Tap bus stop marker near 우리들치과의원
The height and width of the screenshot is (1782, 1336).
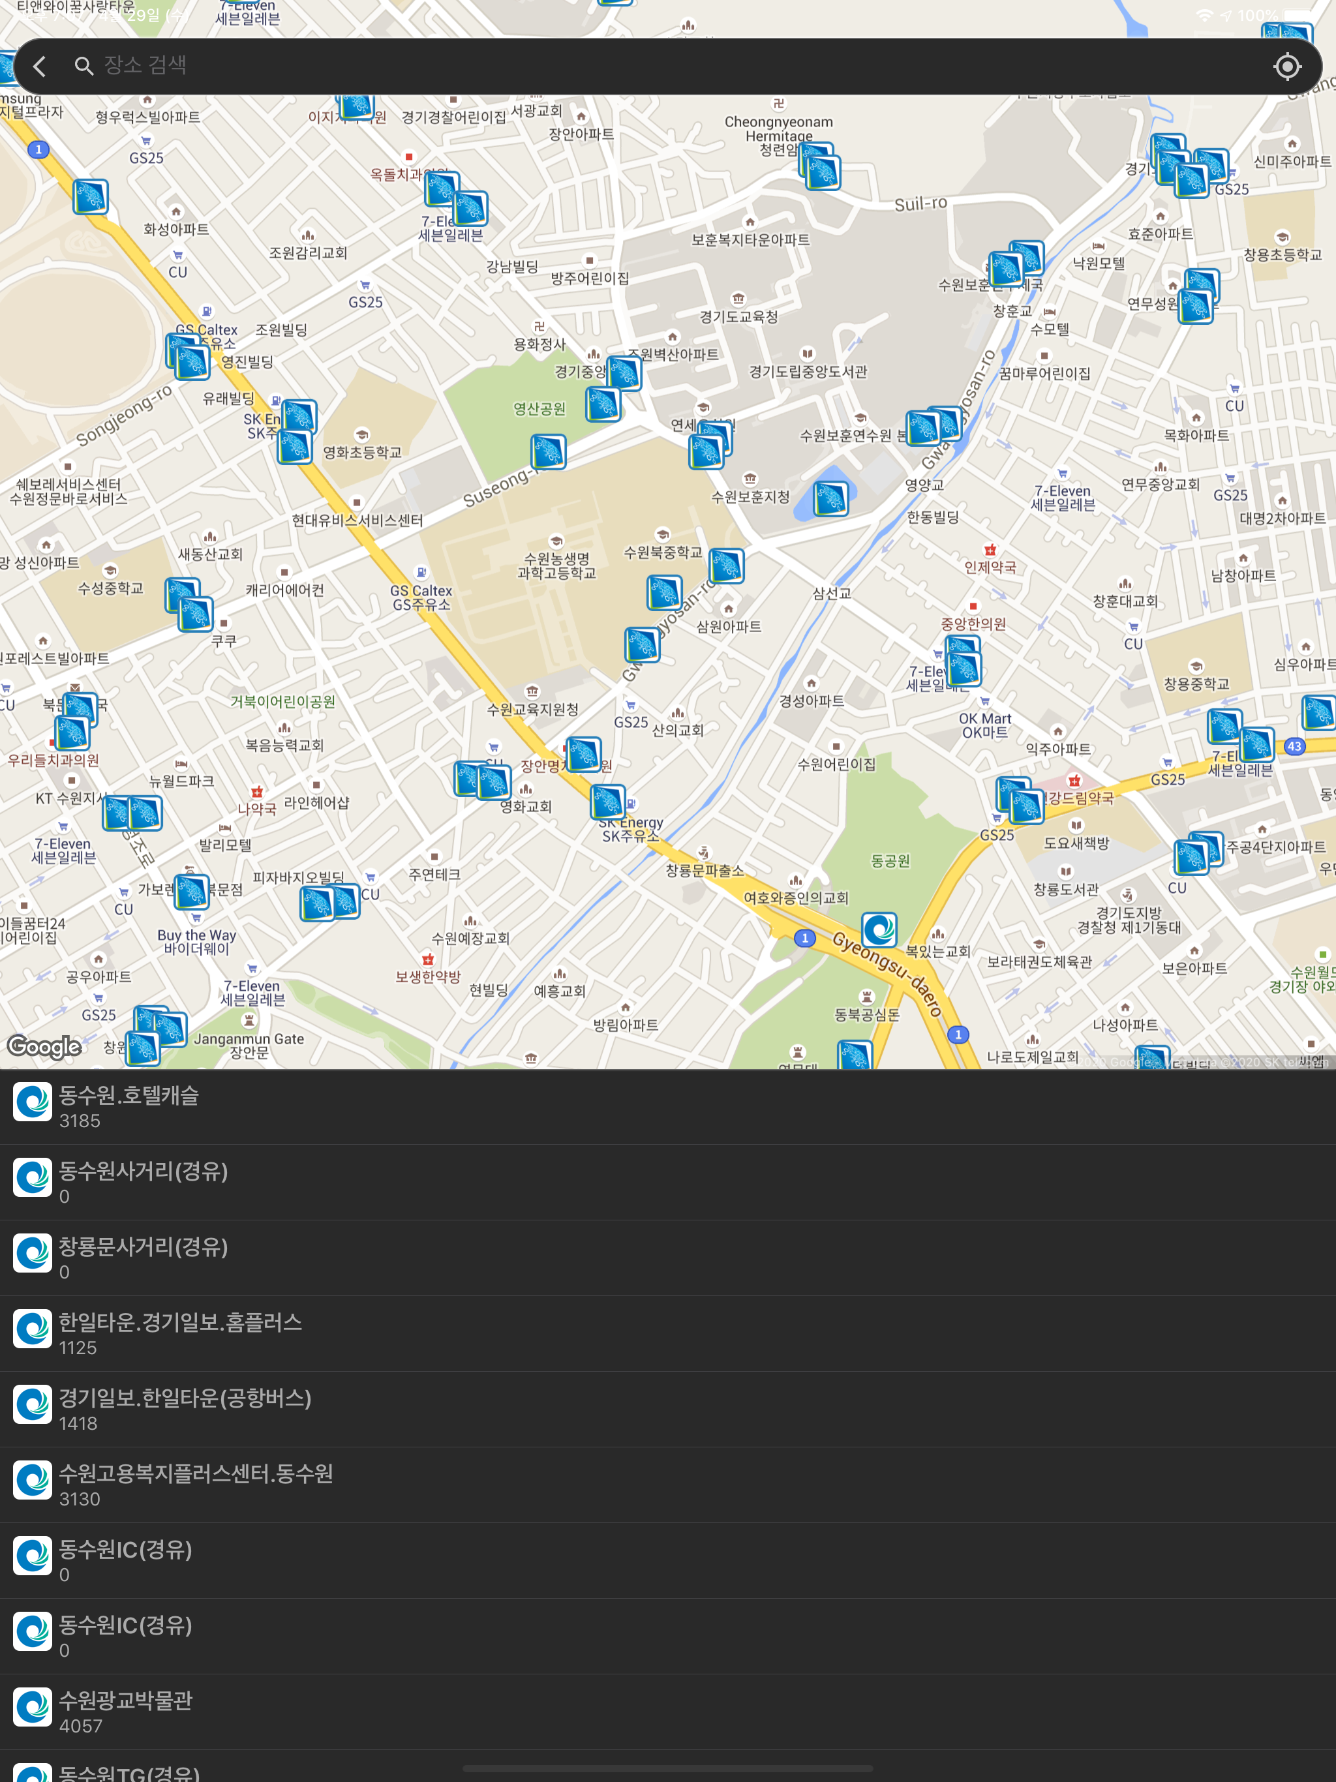72,733
